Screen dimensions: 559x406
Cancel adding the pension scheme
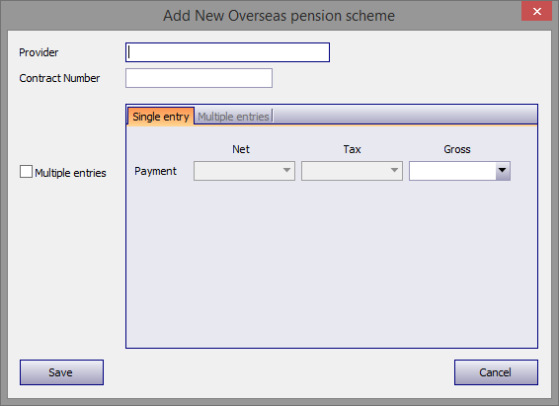pyautogui.click(x=496, y=372)
